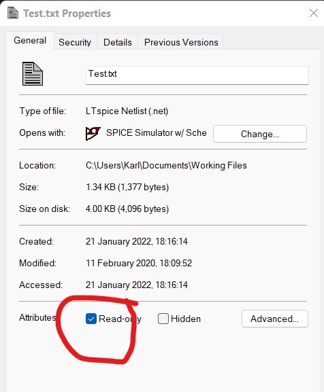Open the Details tab
This screenshot has height=392, width=324.
pos(118,42)
